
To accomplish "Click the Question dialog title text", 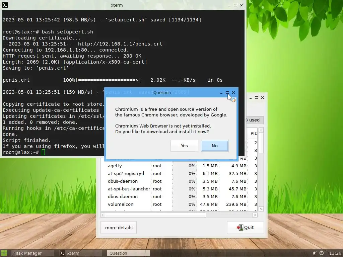I will pyautogui.click(x=162, y=92).
